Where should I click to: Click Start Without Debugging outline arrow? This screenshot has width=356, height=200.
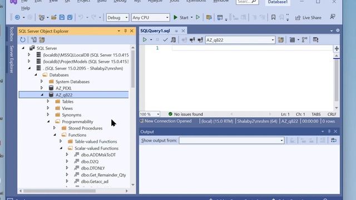[198, 17]
